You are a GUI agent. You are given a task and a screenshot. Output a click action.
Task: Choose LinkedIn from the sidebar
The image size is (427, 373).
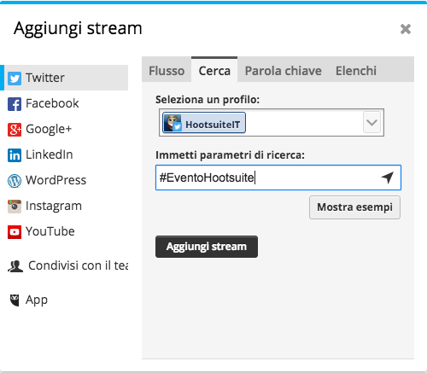(x=64, y=154)
